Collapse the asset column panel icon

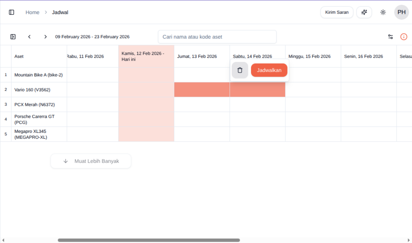pyautogui.click(x=13, y=37)
